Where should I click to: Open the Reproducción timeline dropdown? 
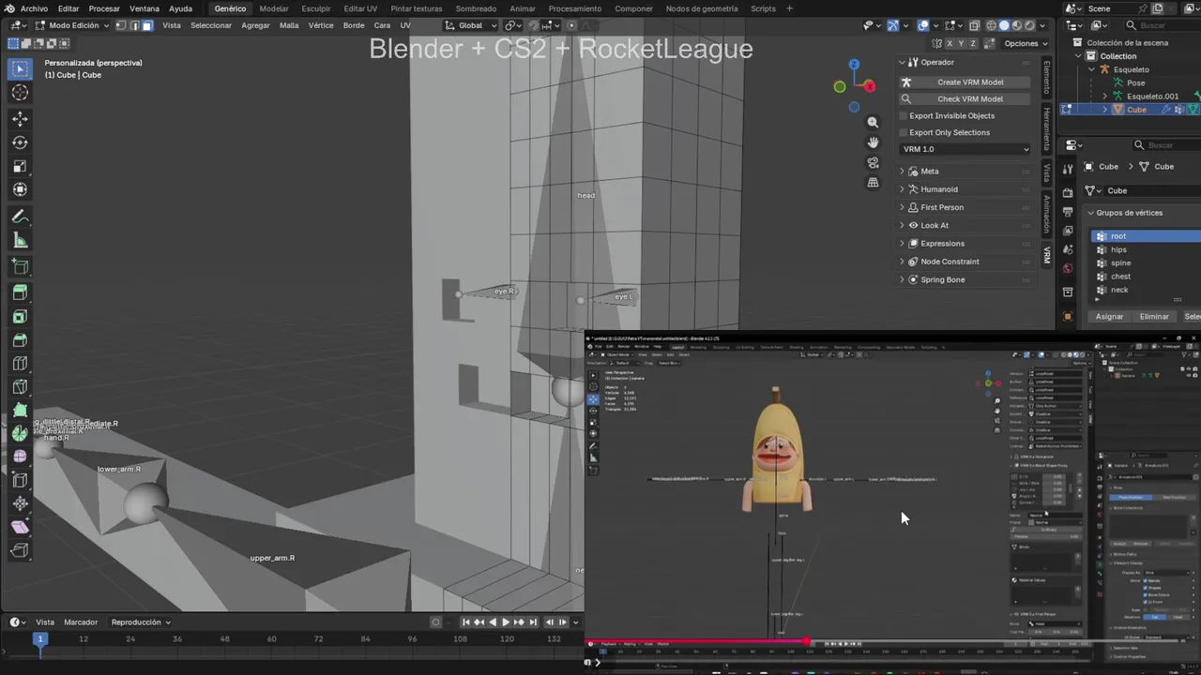click(141, 622)
